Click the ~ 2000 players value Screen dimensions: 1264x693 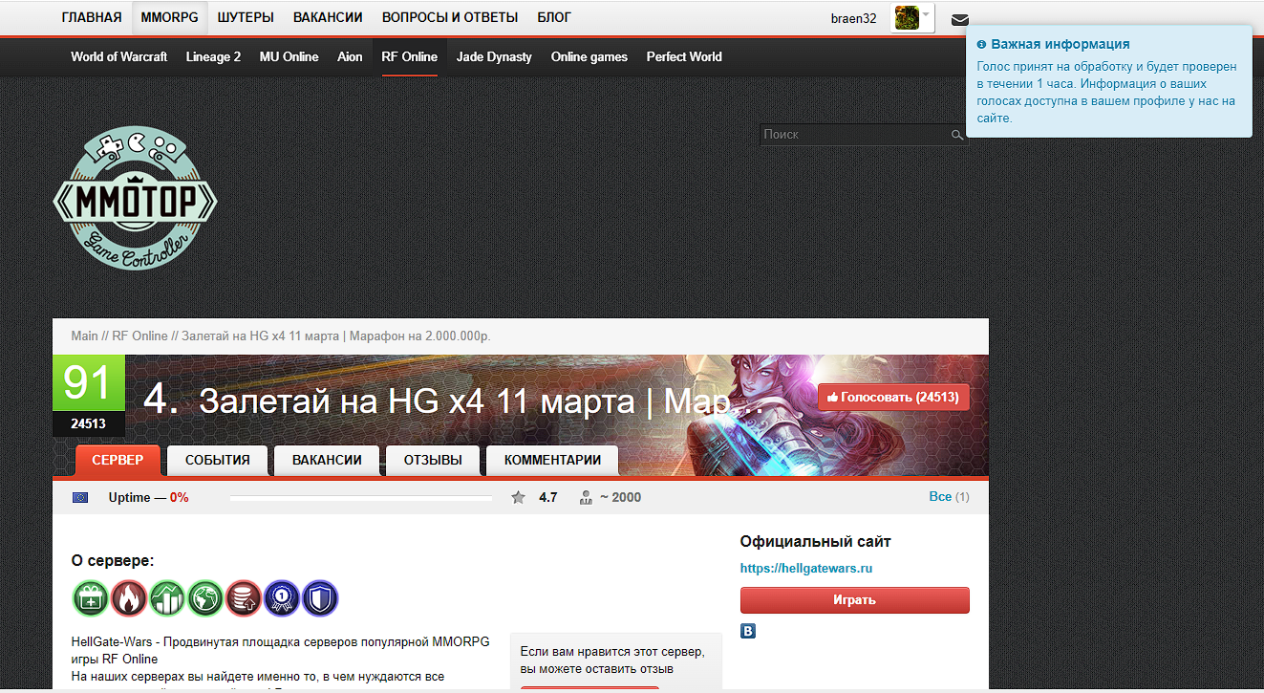620,497
